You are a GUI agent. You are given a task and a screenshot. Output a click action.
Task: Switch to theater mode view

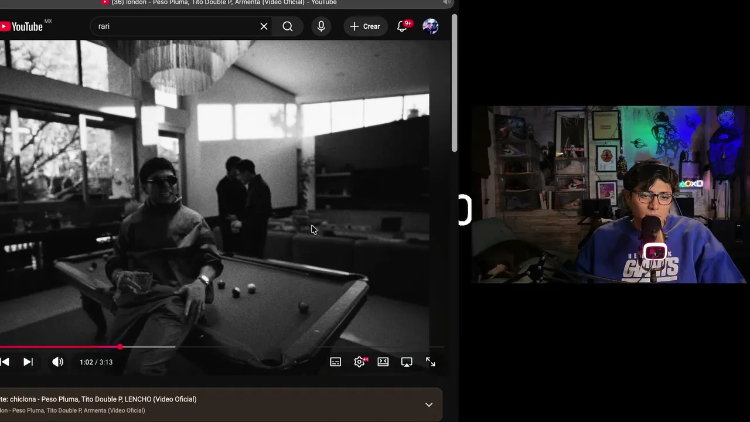tap(383, 362)
